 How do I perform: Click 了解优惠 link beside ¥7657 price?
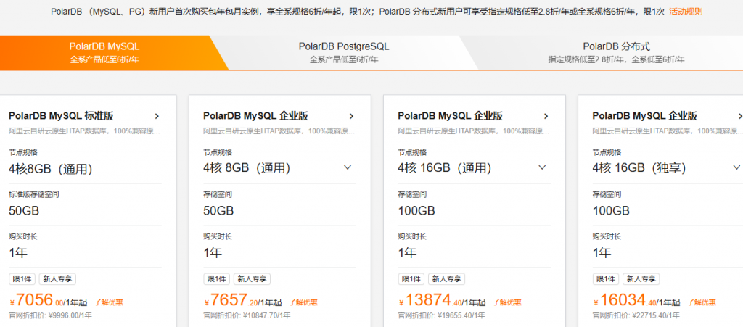tap(303, 302)
